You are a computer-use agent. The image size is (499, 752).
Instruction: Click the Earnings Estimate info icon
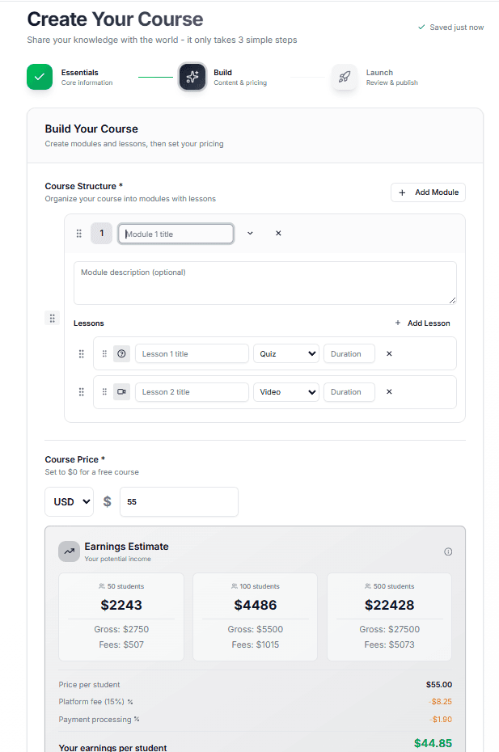tap(448, 551)
